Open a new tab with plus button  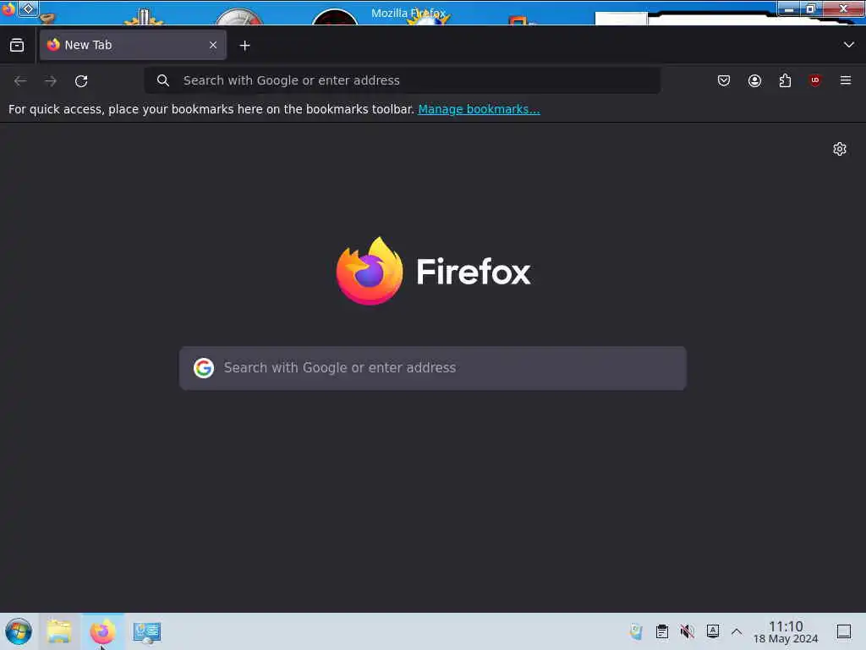(x=244, y=46)
